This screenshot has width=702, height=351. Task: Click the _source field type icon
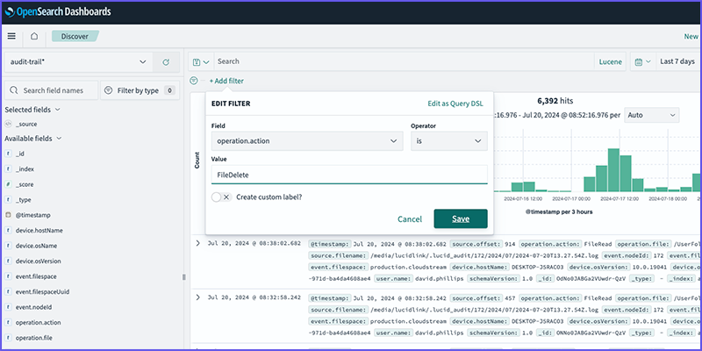[x=8, y=124]
